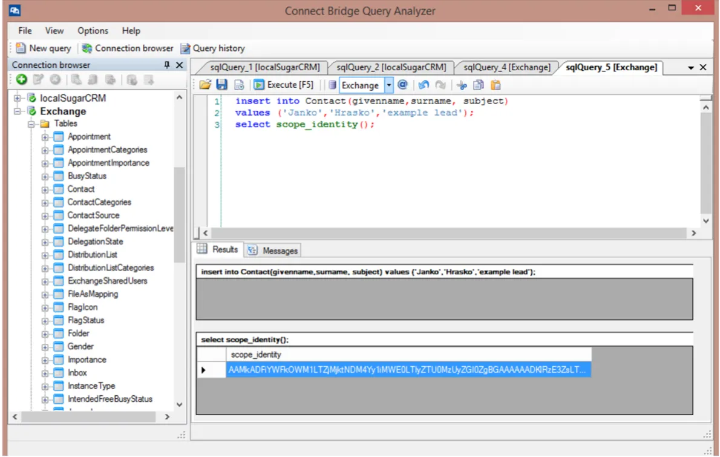This screenshot has width=720, height=457.
Task: Expand the localSugarCRM connection node
Action: (17, 98)
